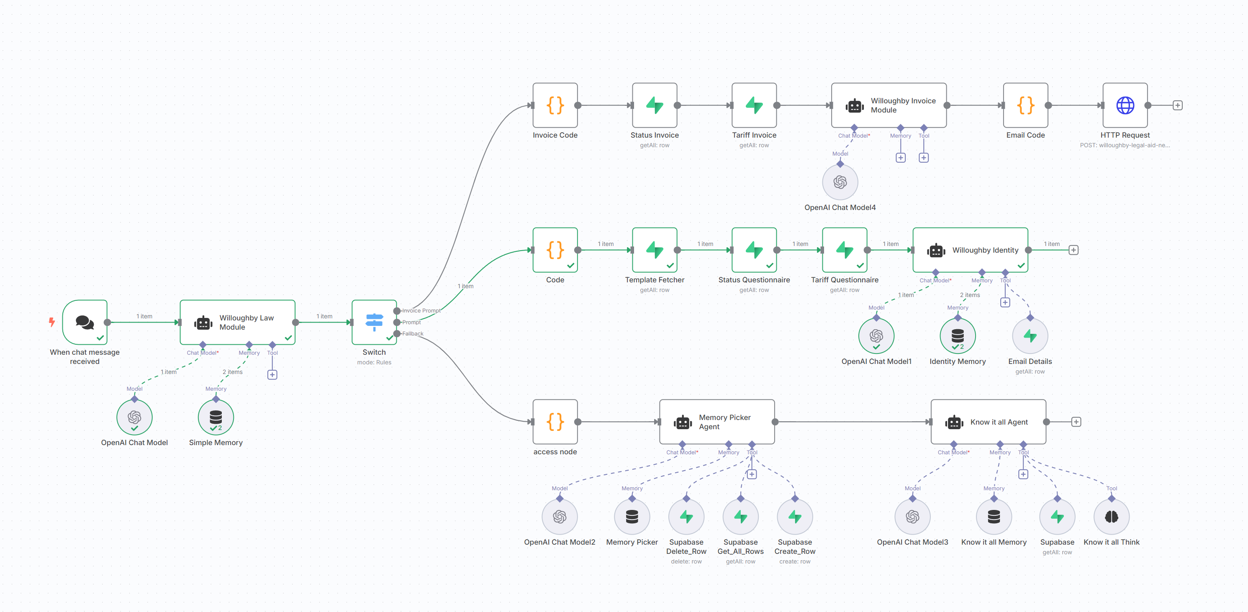
Task: Click the OpenAI Chat Model4 node
Action: click(840, 182)
